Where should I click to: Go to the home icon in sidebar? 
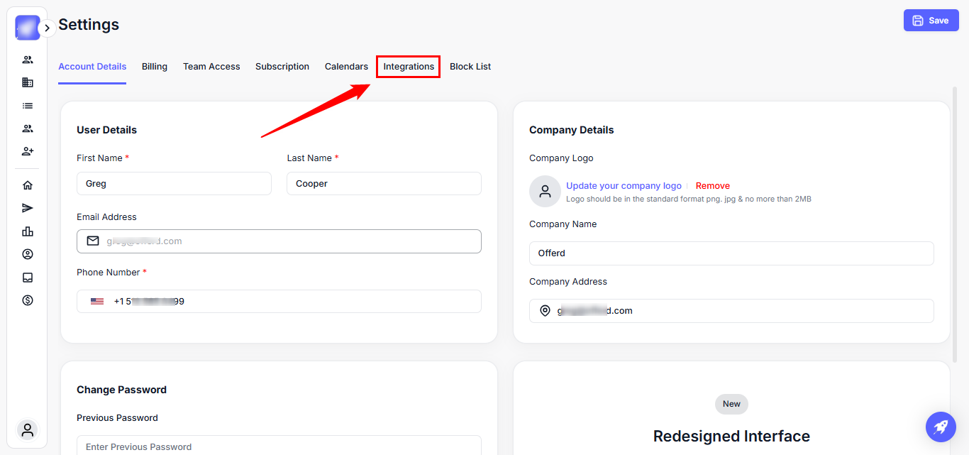coord(28,185)
